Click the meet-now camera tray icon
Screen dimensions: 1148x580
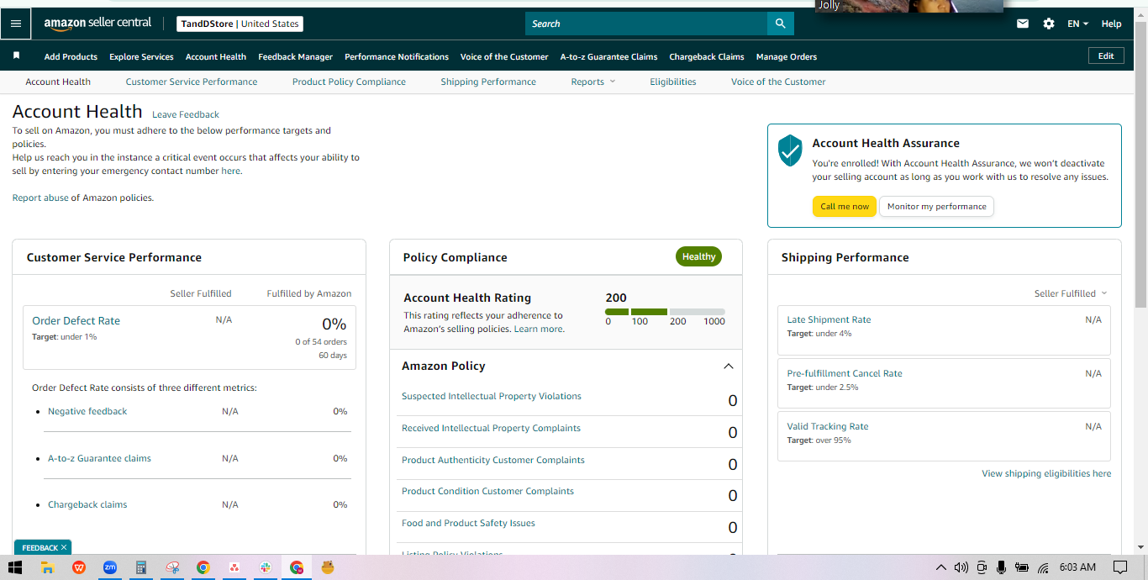coord(982,567)
